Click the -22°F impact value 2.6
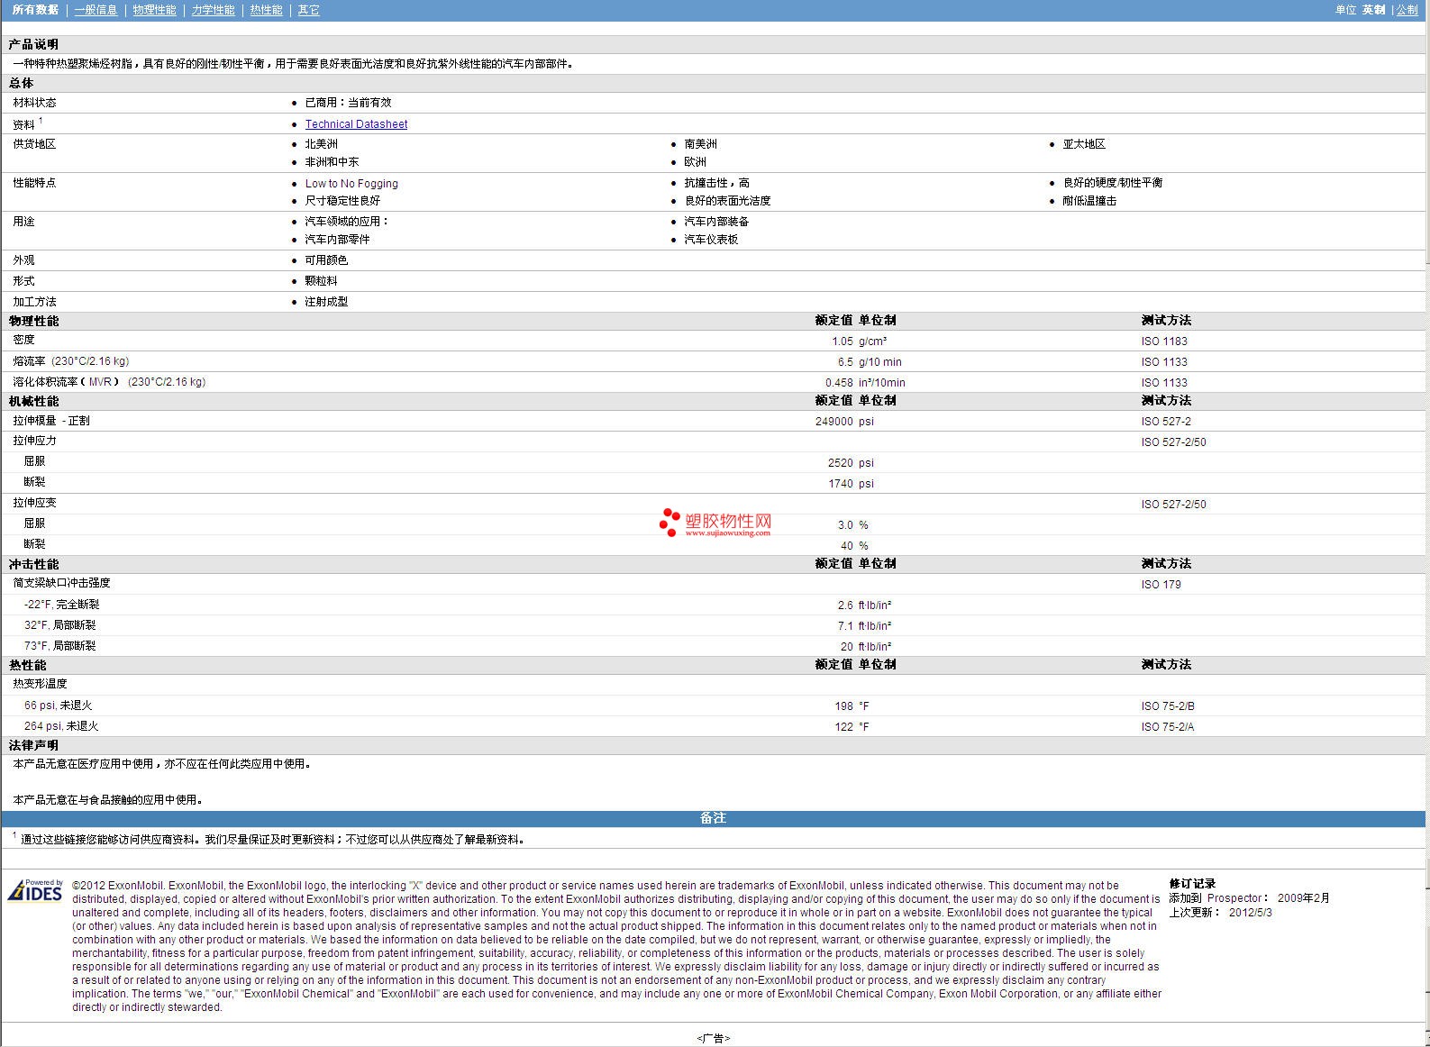 click(845, 605)
